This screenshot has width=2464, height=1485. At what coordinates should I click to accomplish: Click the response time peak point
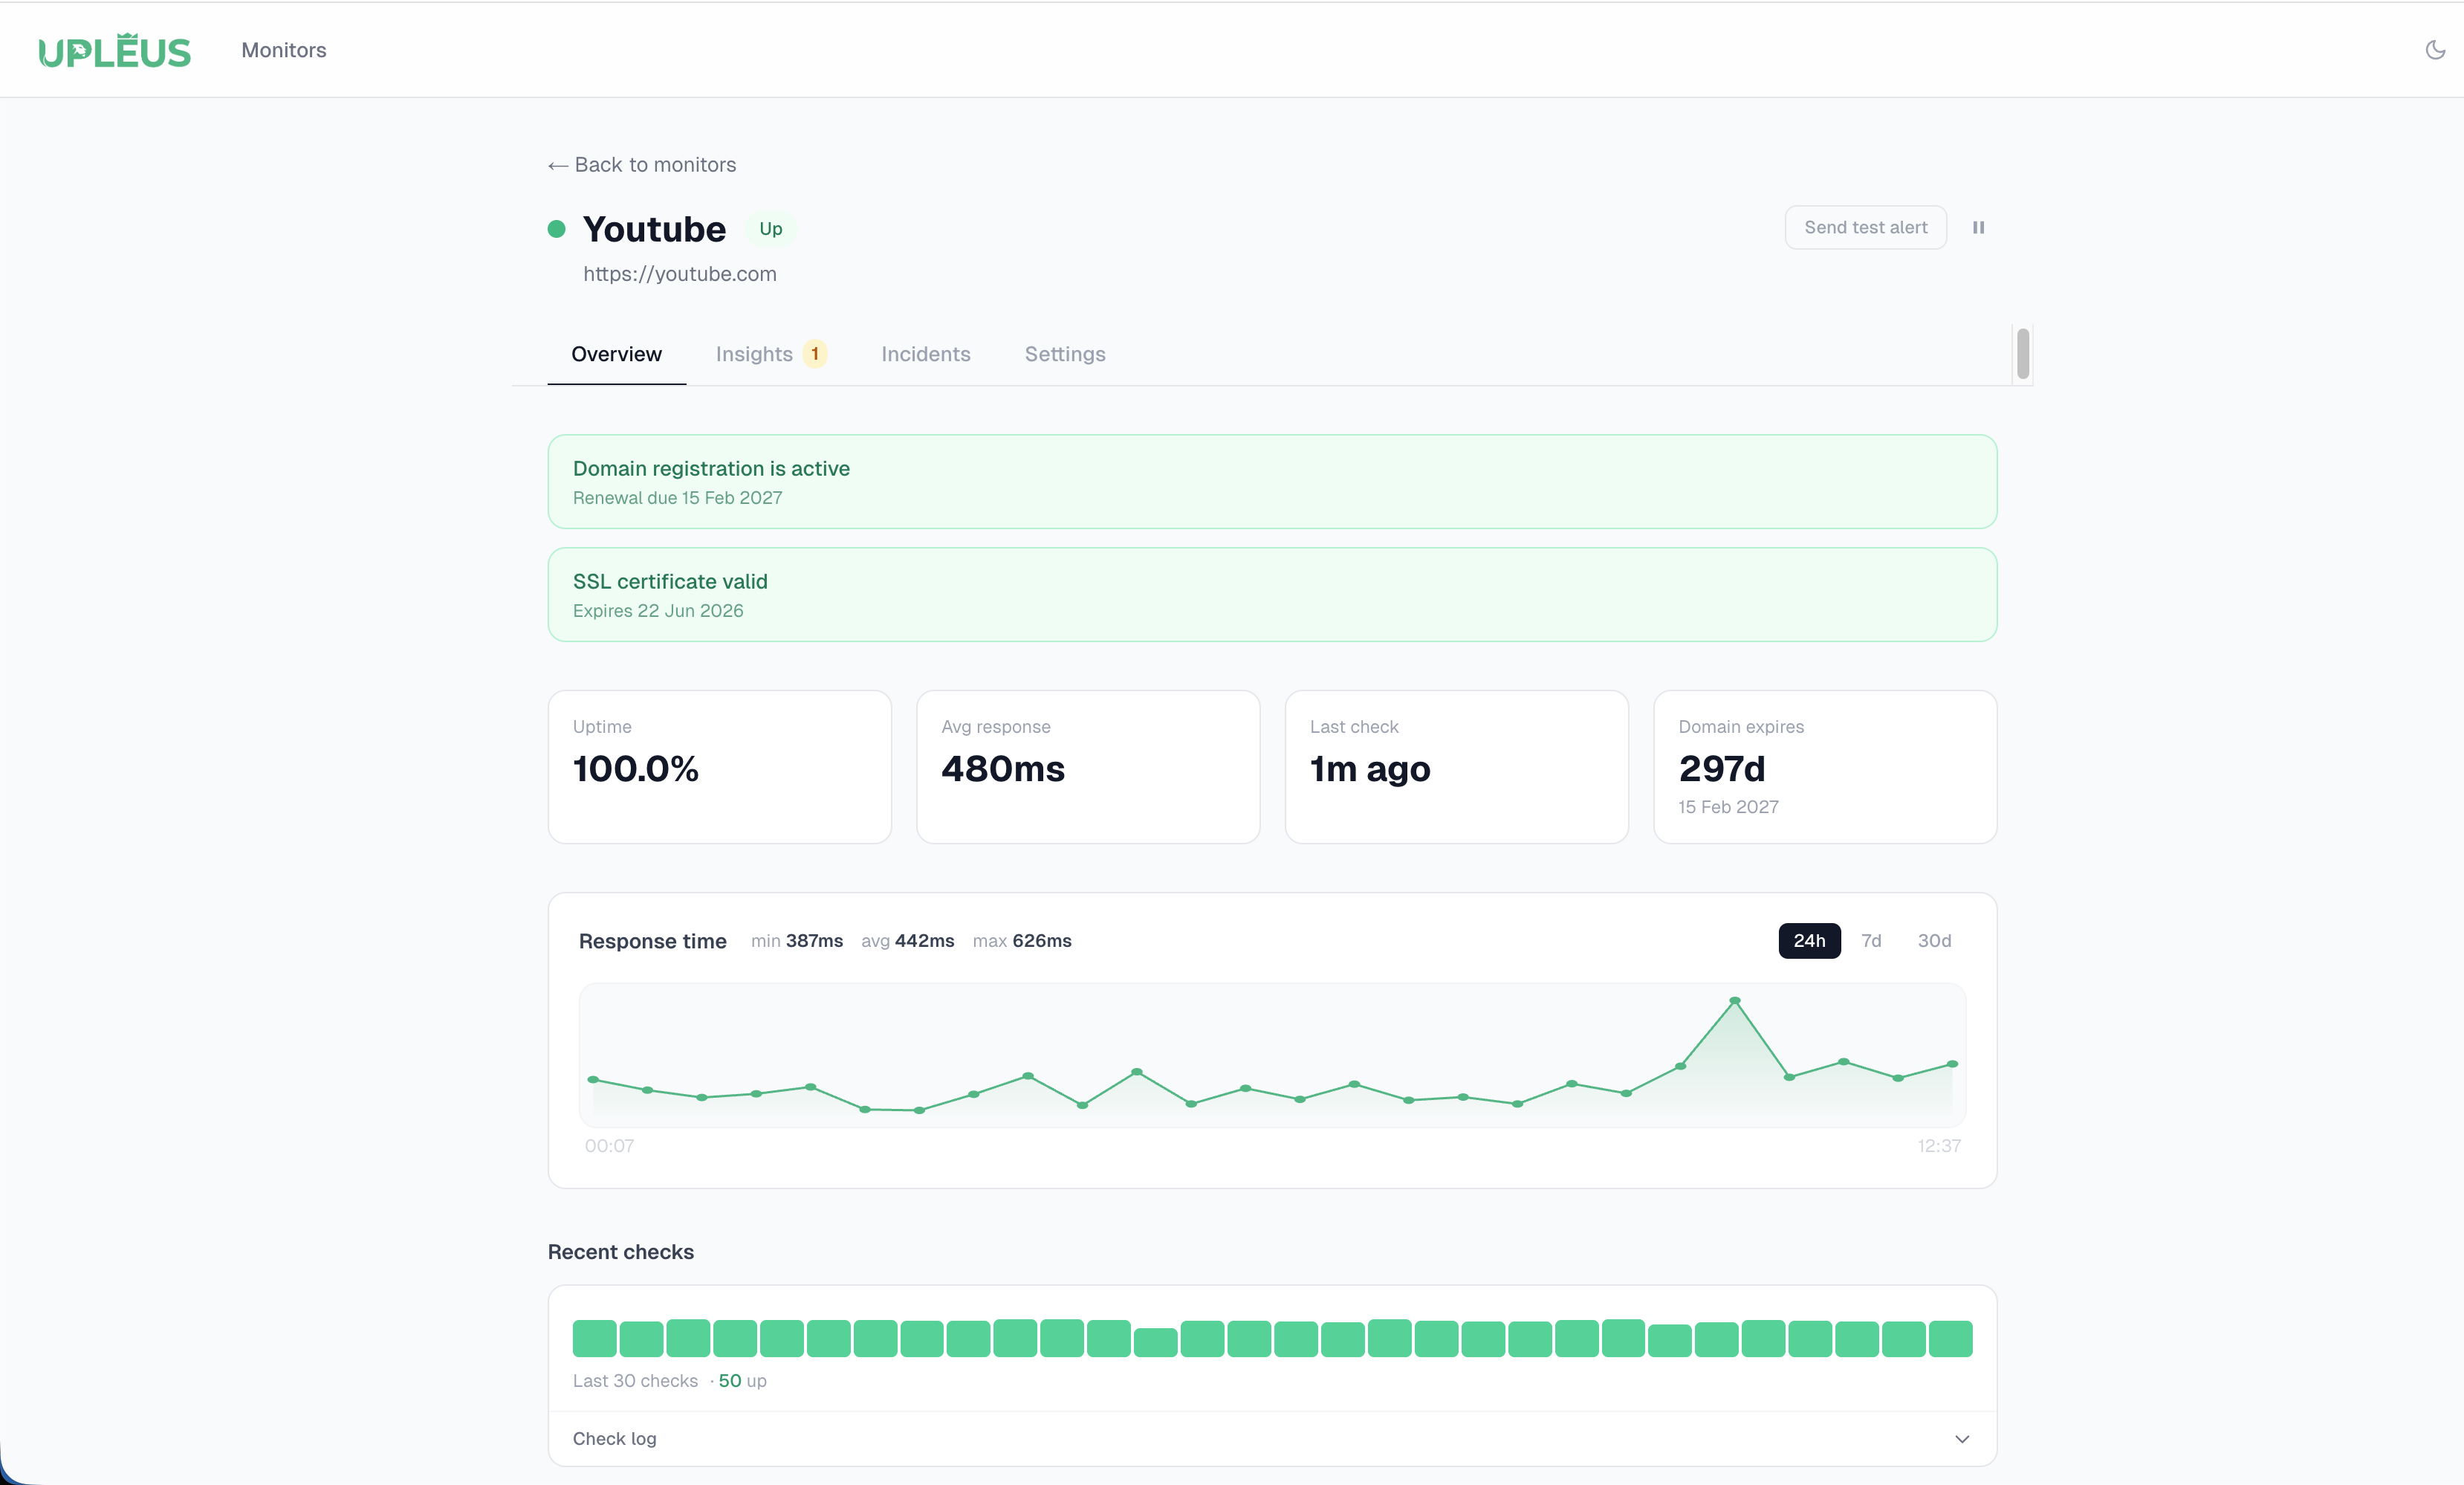click(1735, 1000)
